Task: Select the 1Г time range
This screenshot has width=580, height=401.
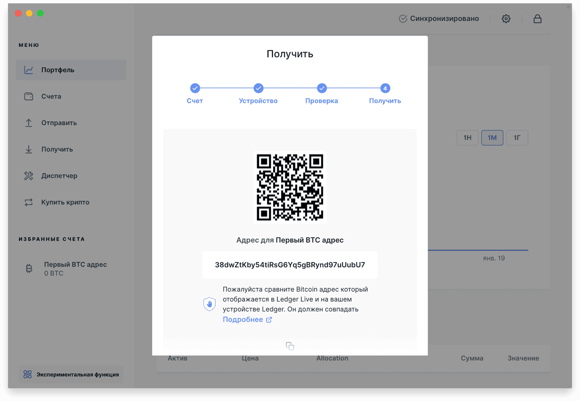Action: pos(517,138)
